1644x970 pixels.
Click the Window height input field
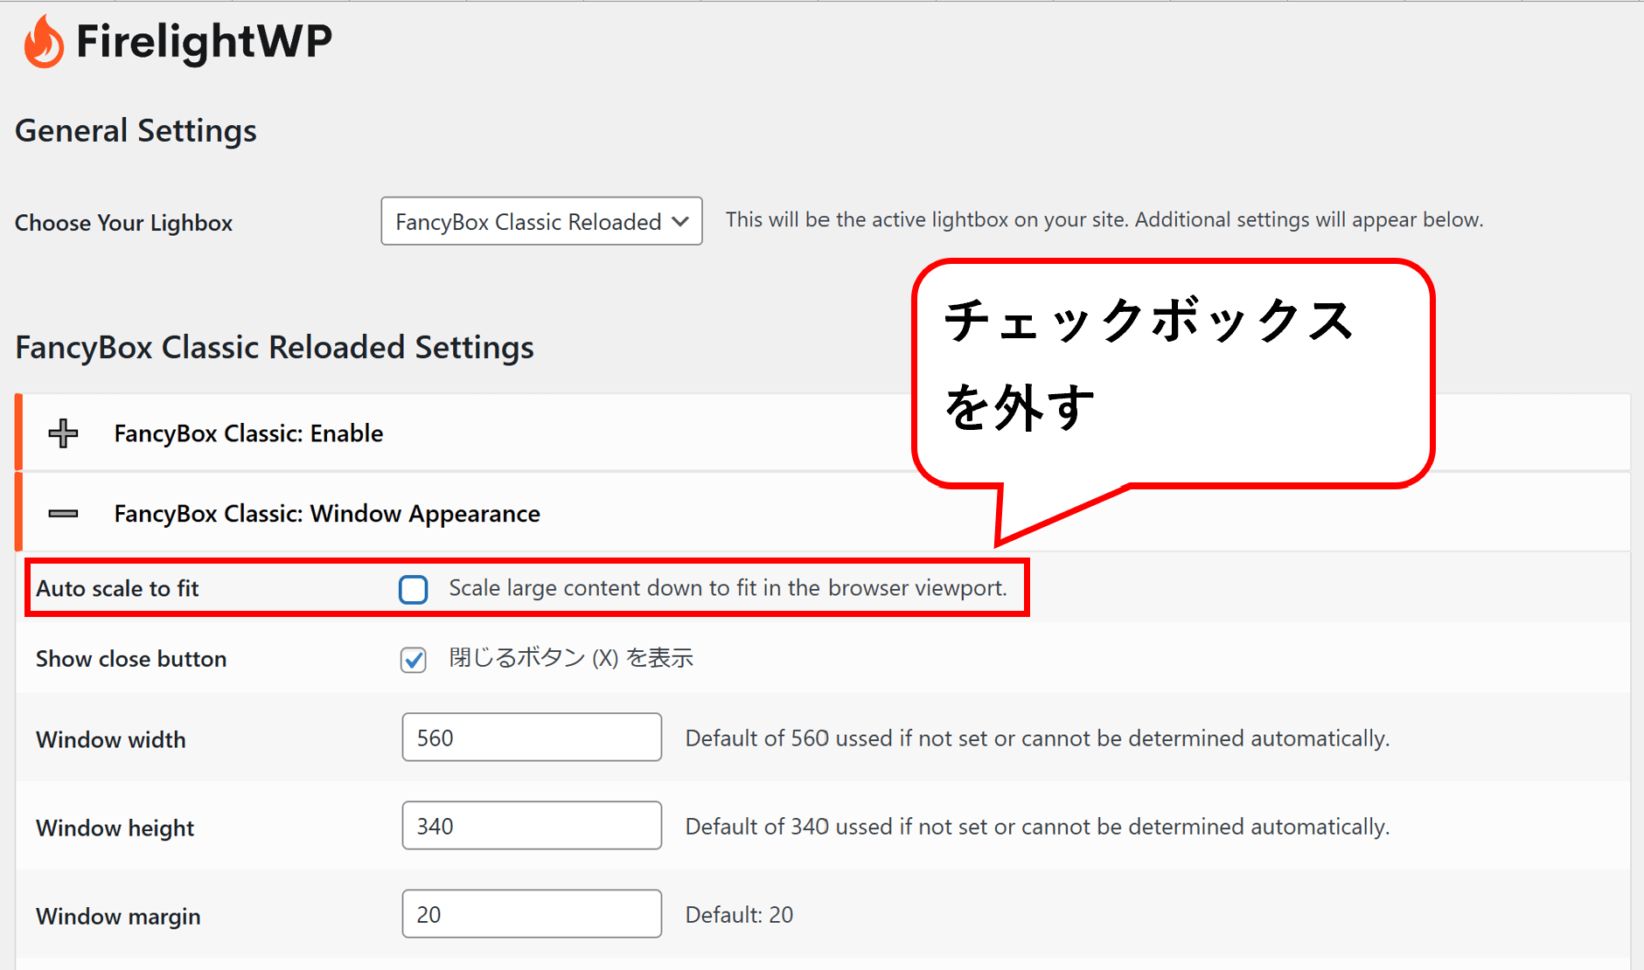[x=532, y=826]
